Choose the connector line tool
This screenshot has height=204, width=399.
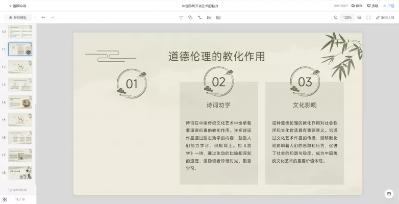coord(199,17)
